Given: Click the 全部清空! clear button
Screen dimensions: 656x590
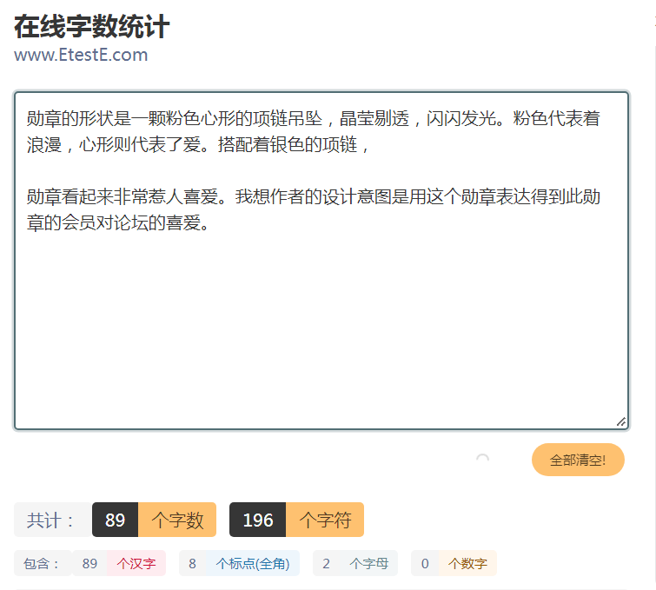Looking at the screenshot, I should 578,460.
